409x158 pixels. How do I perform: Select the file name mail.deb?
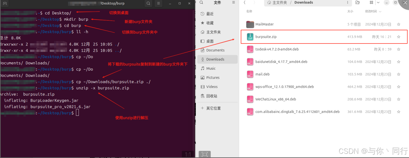pyautogui.click(x=262, y=74)
